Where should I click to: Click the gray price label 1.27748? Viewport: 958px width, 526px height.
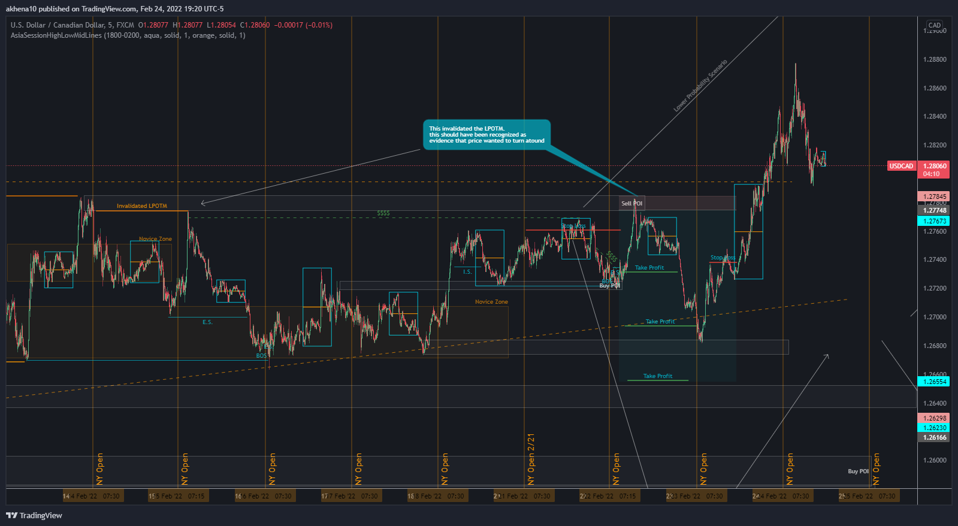934,210
